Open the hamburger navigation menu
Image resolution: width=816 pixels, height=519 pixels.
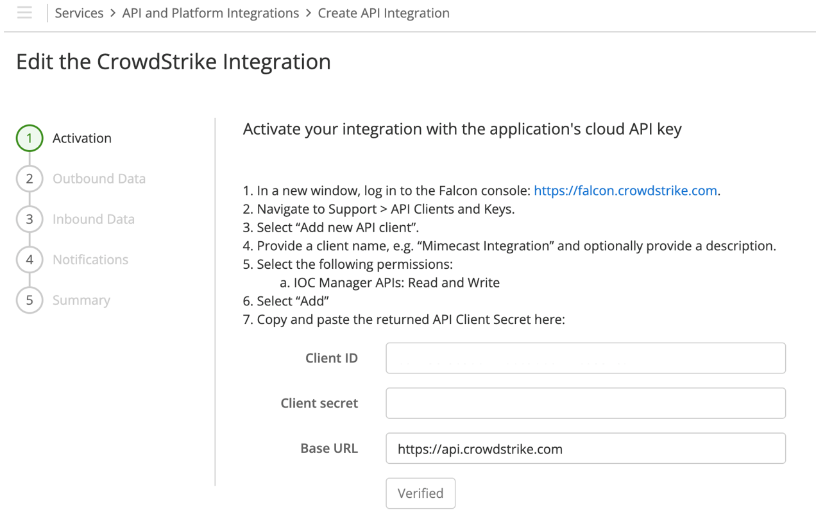(x=24, y=13)
